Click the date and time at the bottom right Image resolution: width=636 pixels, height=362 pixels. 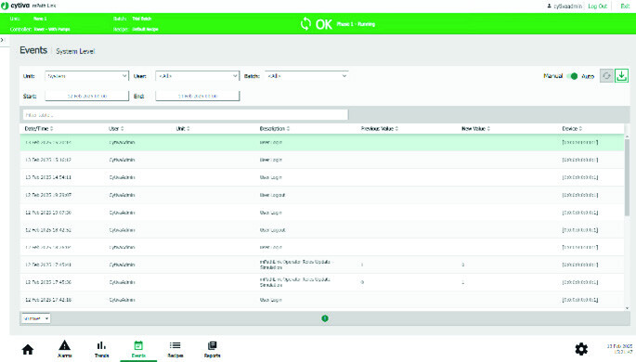click(619, 349)
